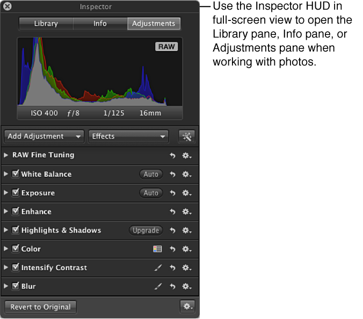Turn off the Intensify Contrast checkbox
This screenshot has width=363, height=319.
pos(16,267)
